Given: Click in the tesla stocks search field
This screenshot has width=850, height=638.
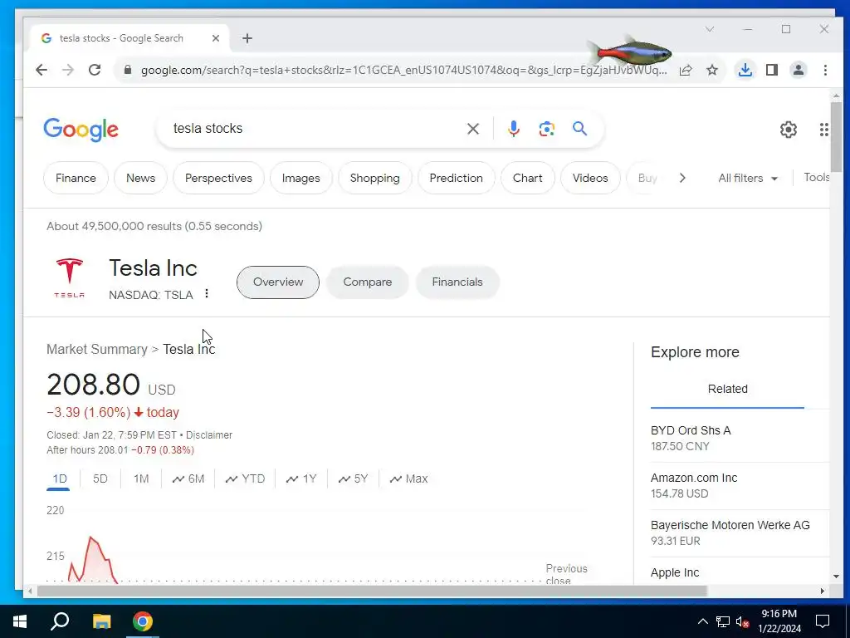Looking at the screenshot, I should click(315, 129).
